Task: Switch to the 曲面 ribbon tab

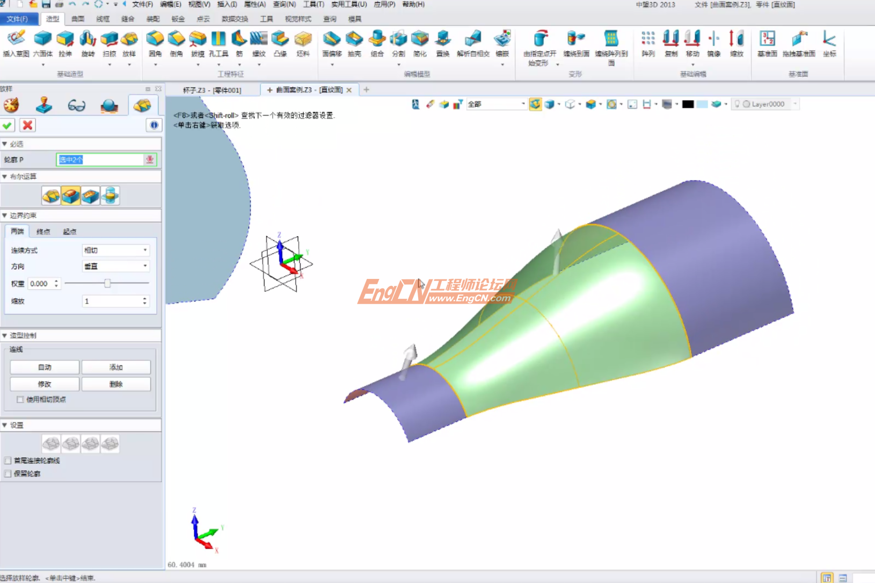Action: click(x=77, y=18)
